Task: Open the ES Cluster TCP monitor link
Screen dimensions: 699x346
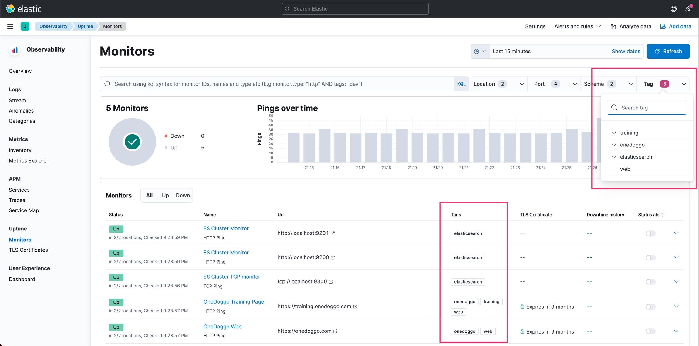Action: 231,277
